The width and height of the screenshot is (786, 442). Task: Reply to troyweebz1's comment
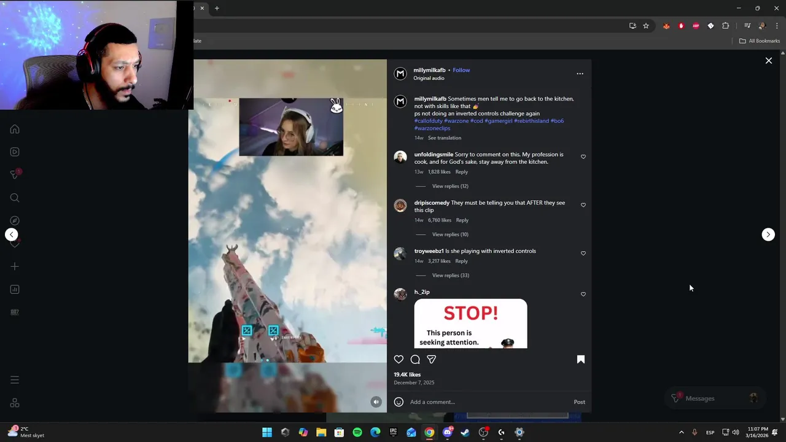[461, 262]
